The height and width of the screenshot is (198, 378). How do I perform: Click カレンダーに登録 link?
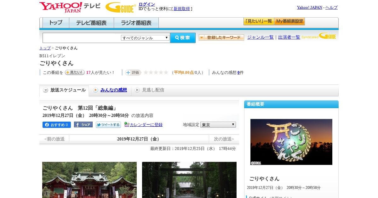pyautogui.click(x=146, y=125)
